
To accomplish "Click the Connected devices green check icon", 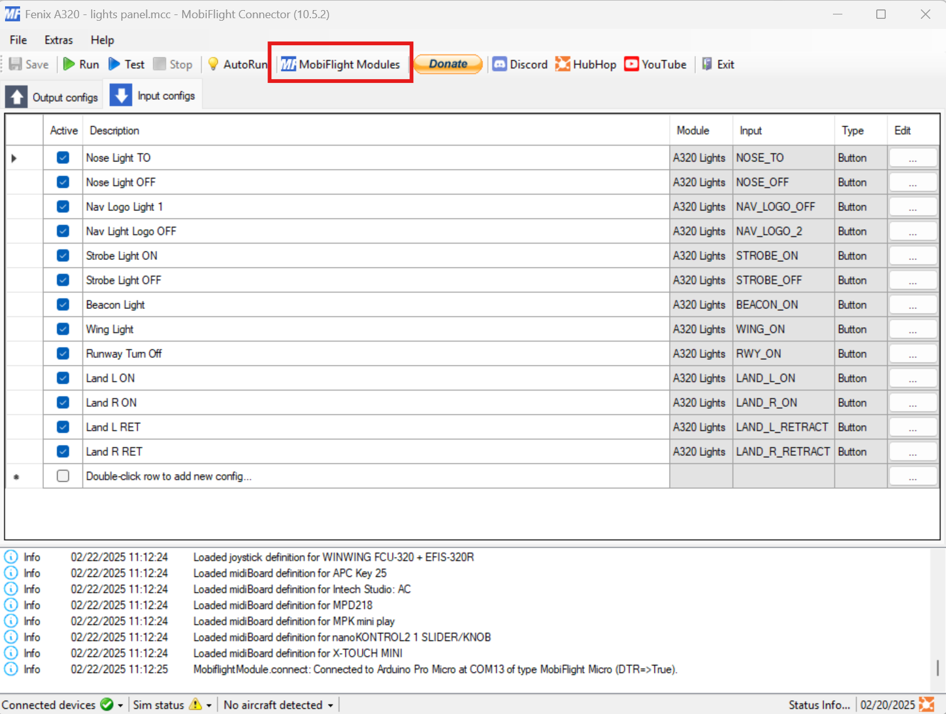I will pyautogui.click(x=107, y=705).
